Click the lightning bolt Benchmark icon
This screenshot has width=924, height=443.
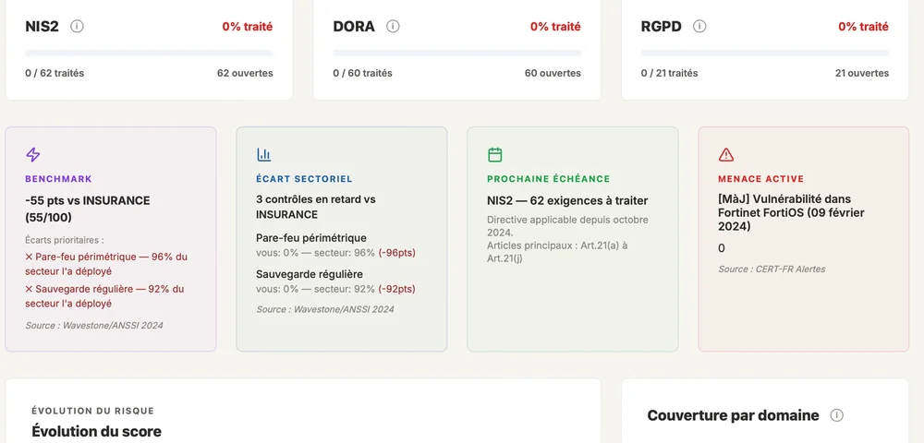pyautogui.click(x=33, y=155)
